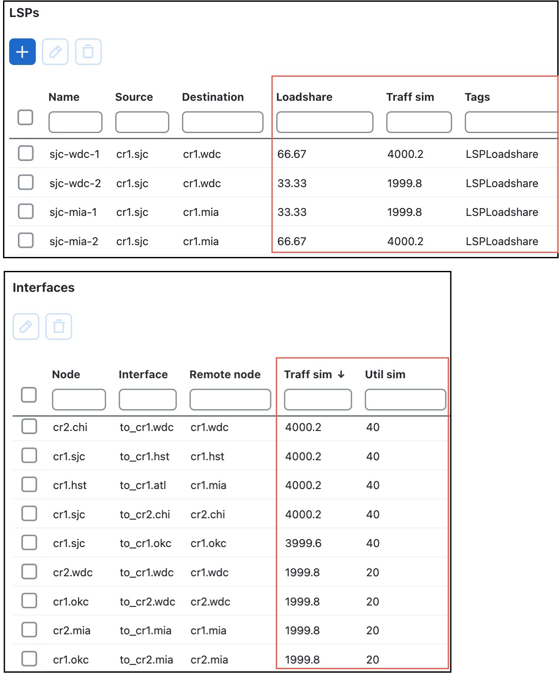Sort LSPs by the Loadshare column header
This screenshot has width=559, height=674.
(304, 97)
